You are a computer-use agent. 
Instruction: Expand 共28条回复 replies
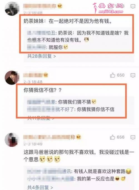[x=41, y=56]
